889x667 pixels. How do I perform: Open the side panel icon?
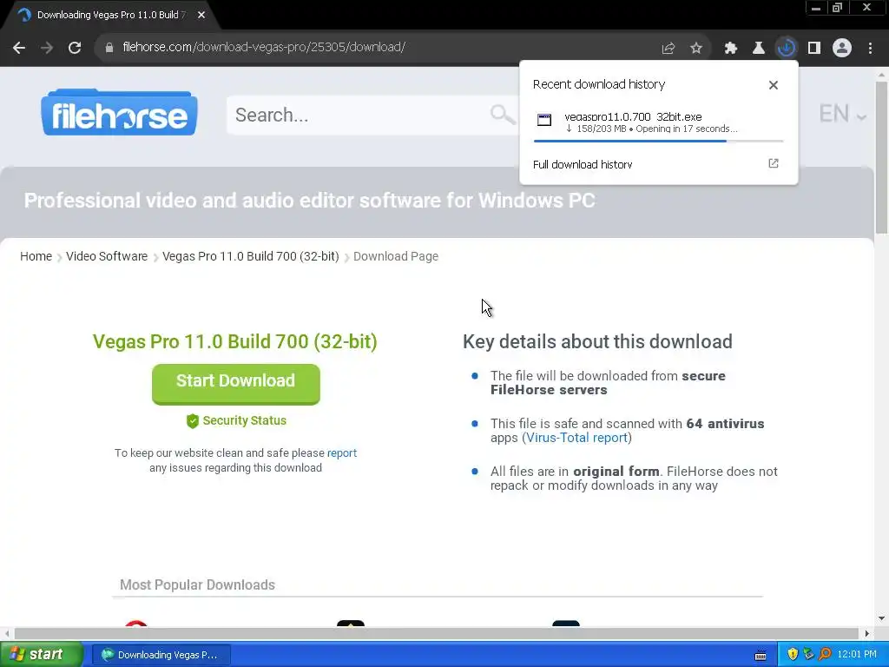click(814, 48)
